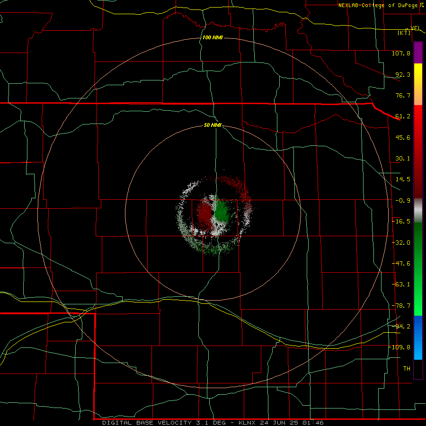This screenshot has height=426, width=426.
Task: Click the blue segment of velocity color bar
Action: click(x=418, y=337)
